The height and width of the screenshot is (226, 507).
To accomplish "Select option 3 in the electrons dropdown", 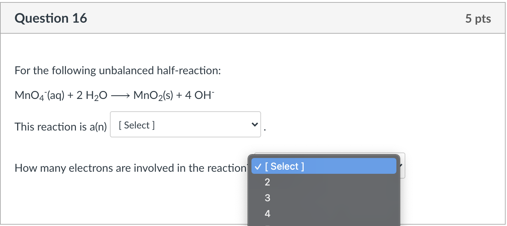I will pyautogui.click(x=267, y=198).
